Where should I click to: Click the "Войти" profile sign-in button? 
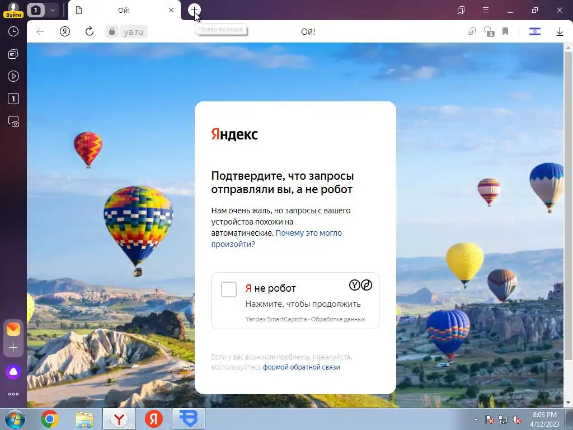point(13,10)
